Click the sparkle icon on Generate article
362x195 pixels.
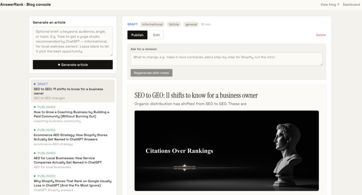pyautogui.click(x=59, y=65)
